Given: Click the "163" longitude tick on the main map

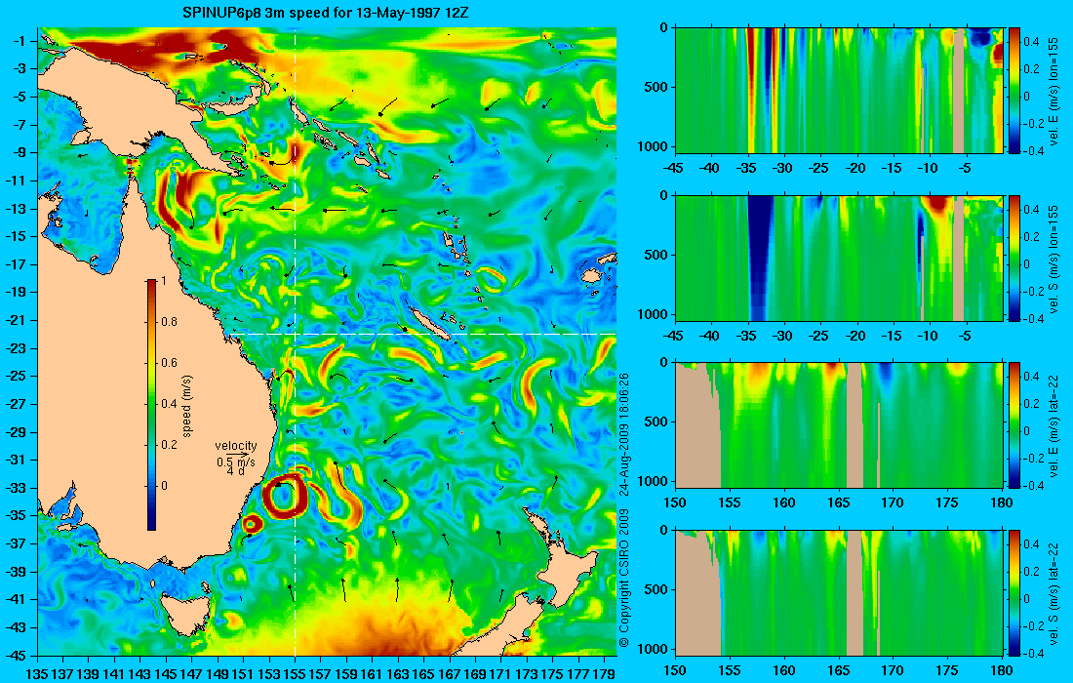Looking at the screenshot, I should point(398,674).
